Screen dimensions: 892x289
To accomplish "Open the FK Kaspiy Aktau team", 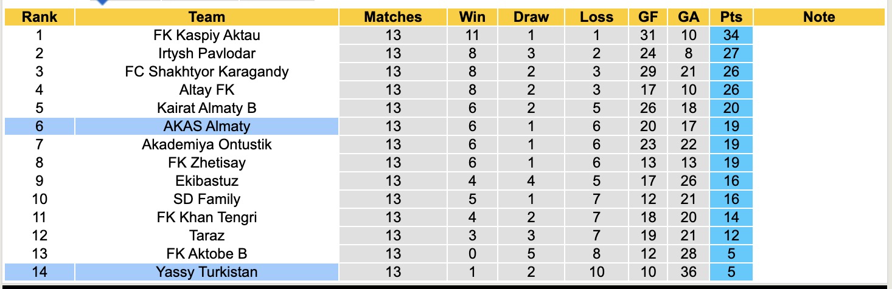I will pos(207,35).
